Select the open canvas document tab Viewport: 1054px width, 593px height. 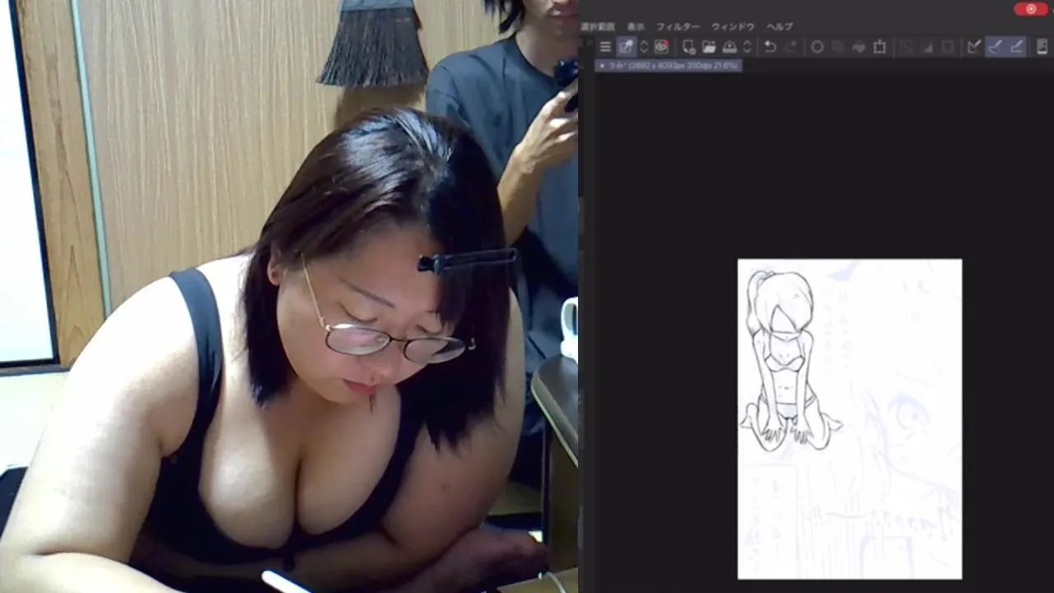tap(668, 65)
